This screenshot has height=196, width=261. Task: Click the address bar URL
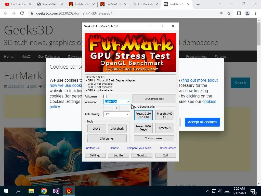pos(74,13)
